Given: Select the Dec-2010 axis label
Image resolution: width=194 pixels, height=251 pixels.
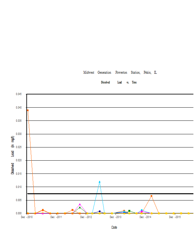Looking at the screenshot, I should pos(27,217).
